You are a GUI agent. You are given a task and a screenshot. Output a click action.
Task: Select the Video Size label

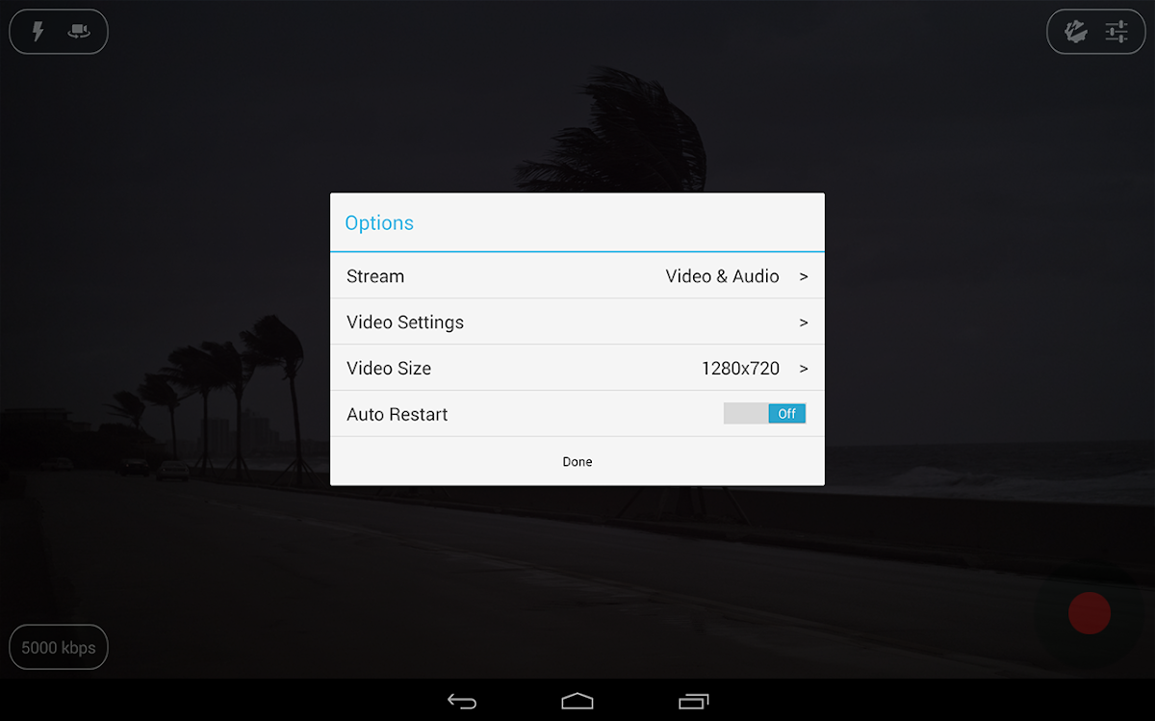click(389, 369)
